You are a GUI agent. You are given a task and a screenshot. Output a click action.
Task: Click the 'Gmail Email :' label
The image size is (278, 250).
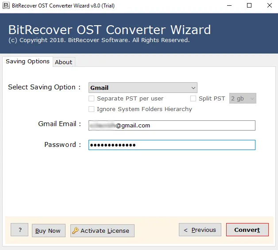pyautogui.click(x=60, y=124)
